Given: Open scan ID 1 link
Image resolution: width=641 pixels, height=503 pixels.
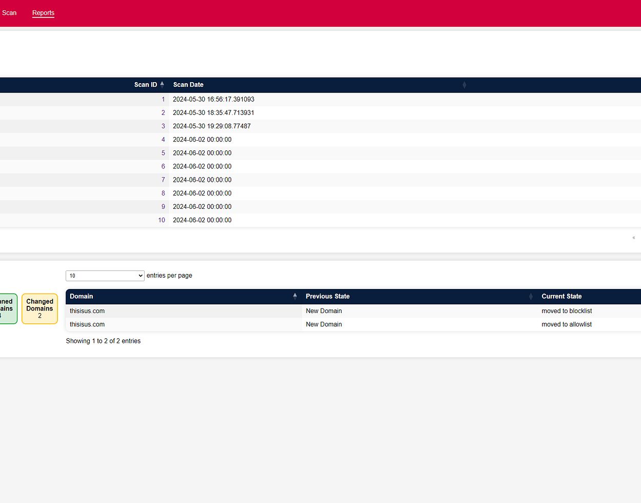Looking at the screenshot, I should [163, 100].
